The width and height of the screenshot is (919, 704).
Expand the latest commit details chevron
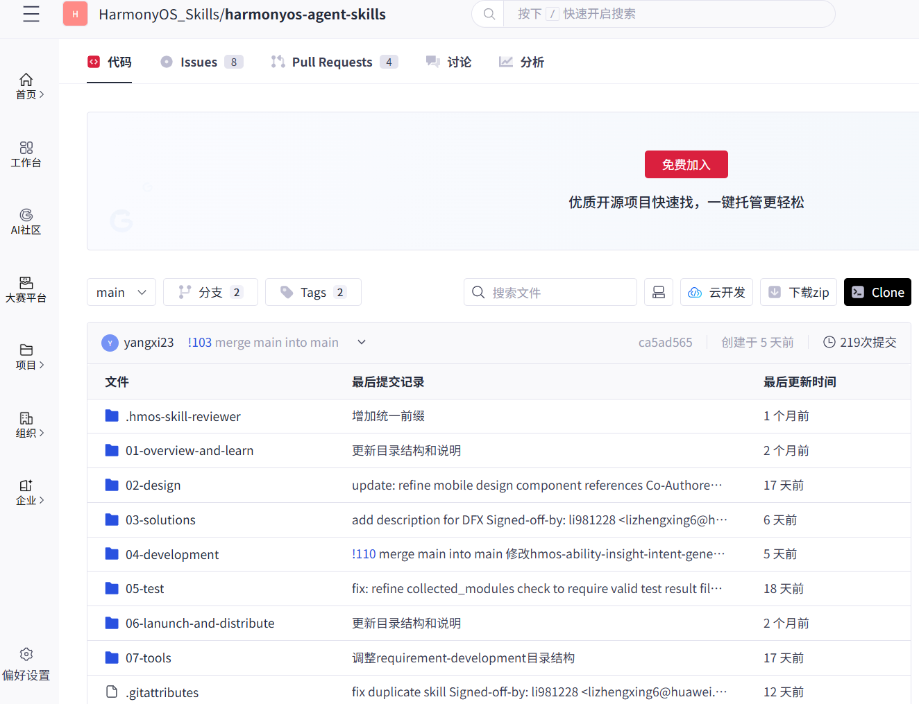click(x=362, y=342)
